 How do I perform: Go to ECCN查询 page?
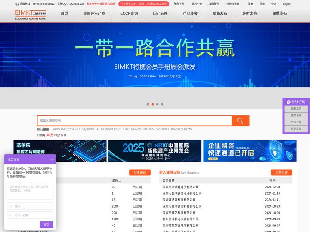click(x=129, y=13)
